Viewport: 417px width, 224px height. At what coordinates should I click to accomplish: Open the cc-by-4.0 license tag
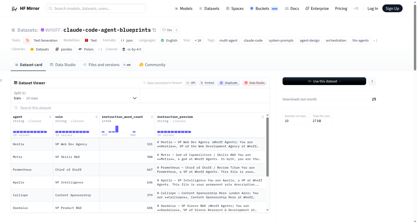[x=132, y=49]
